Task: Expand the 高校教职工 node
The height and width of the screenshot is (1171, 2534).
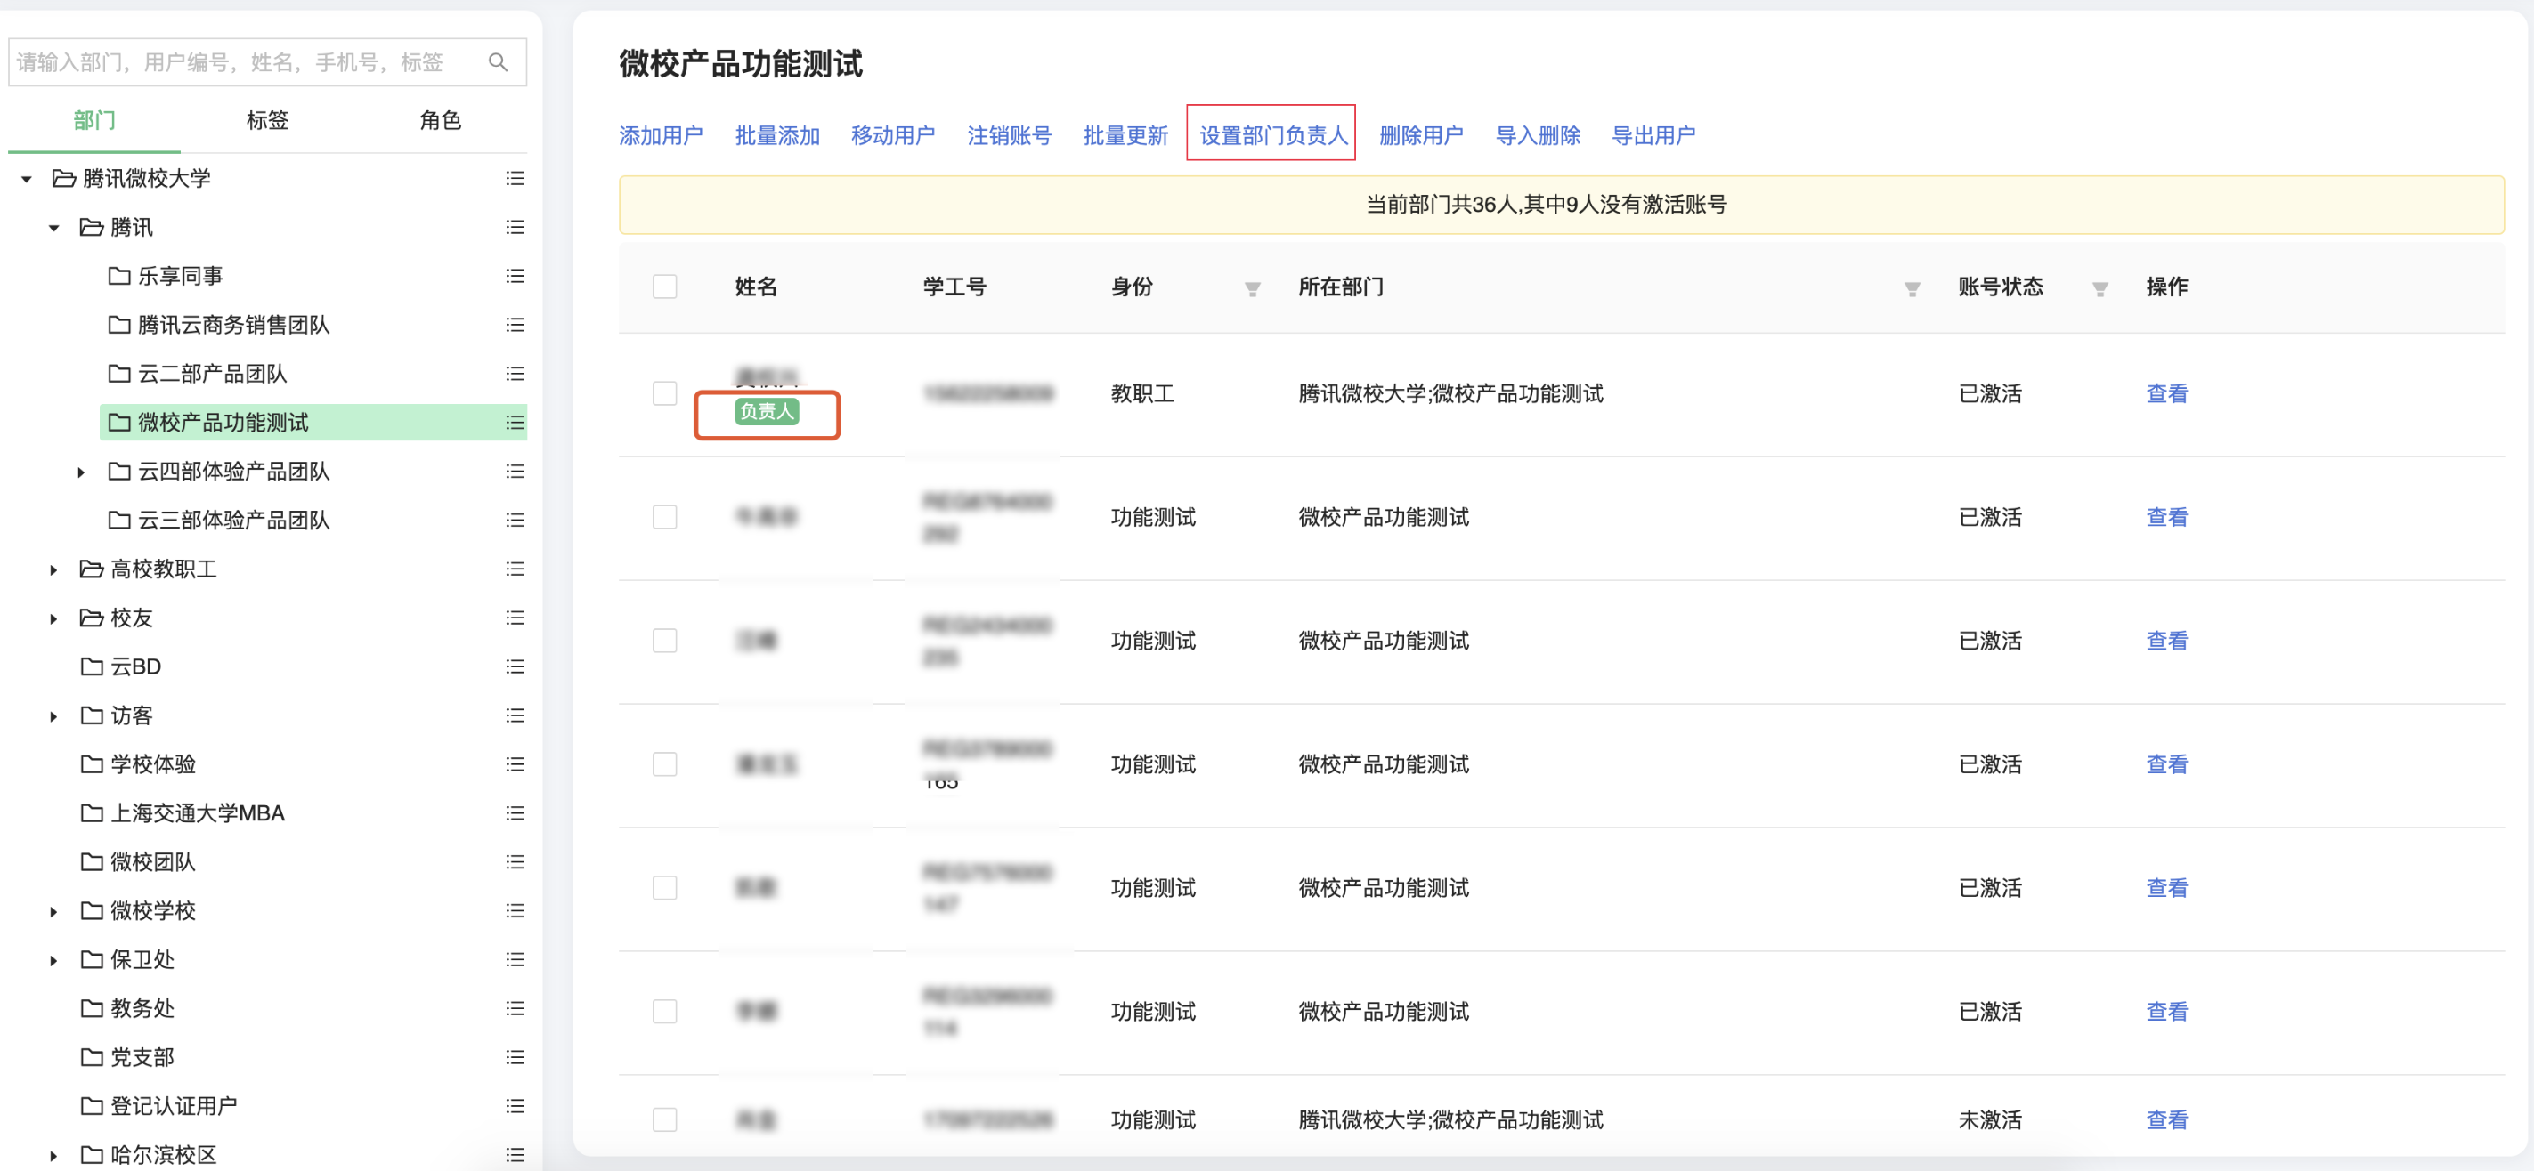Action: 54,569
